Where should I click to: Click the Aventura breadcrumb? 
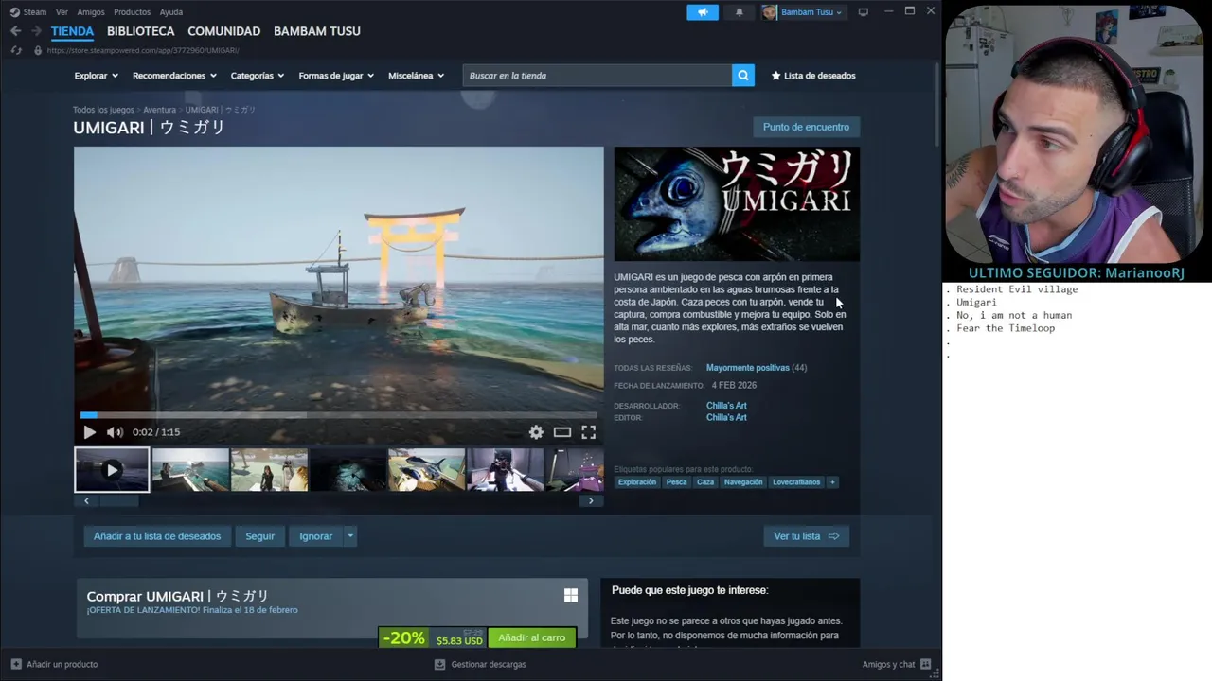pyautogui.click(x=159, y=110)
